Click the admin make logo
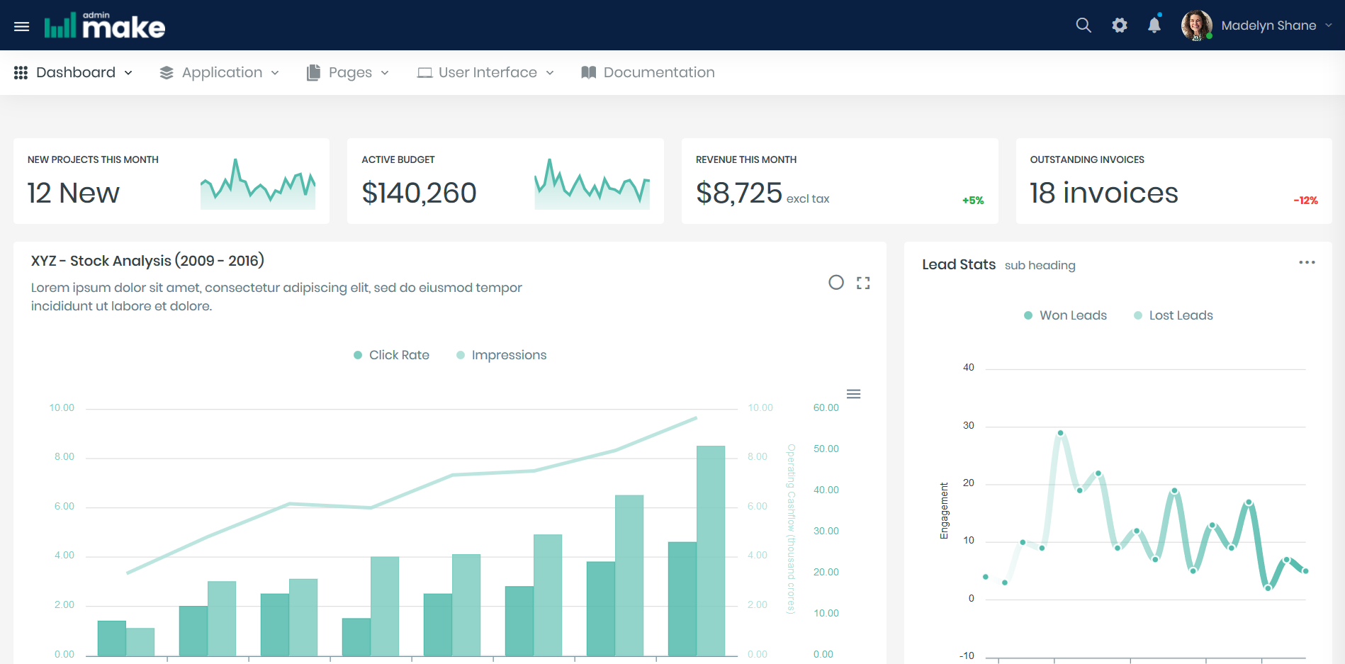The height and width of the screenshot is (664, 1345). pos(105,26)
